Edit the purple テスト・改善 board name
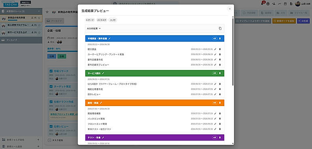312x149 pixels. (103, 137)
